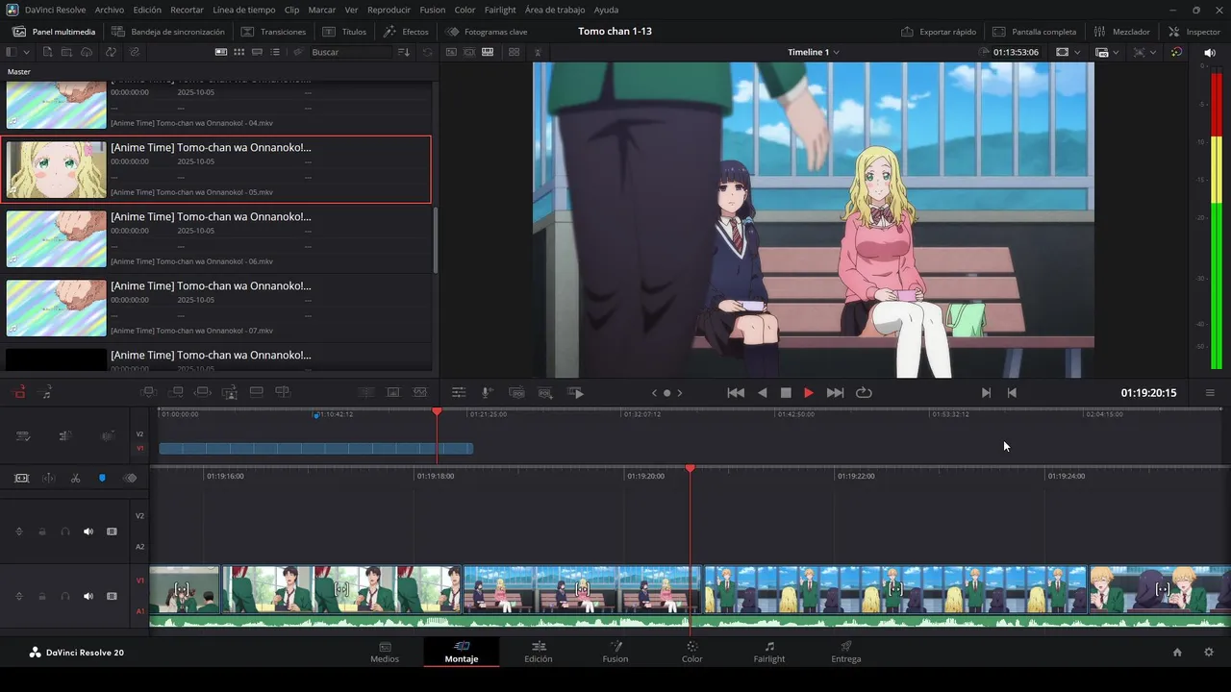The height and width of the screenshot is (692, 1231).
Task: Toggle the viewer audio mute speaker icon
Action: 1210,52
